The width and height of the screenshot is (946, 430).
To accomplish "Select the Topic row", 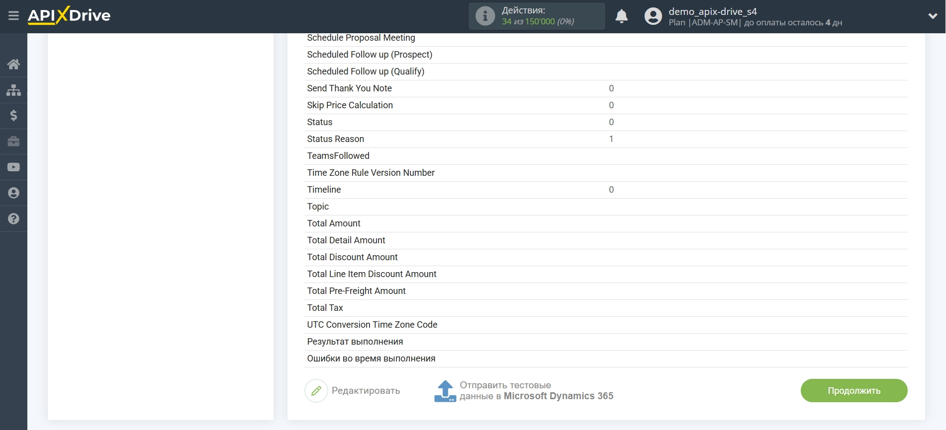I will (606, 207).
